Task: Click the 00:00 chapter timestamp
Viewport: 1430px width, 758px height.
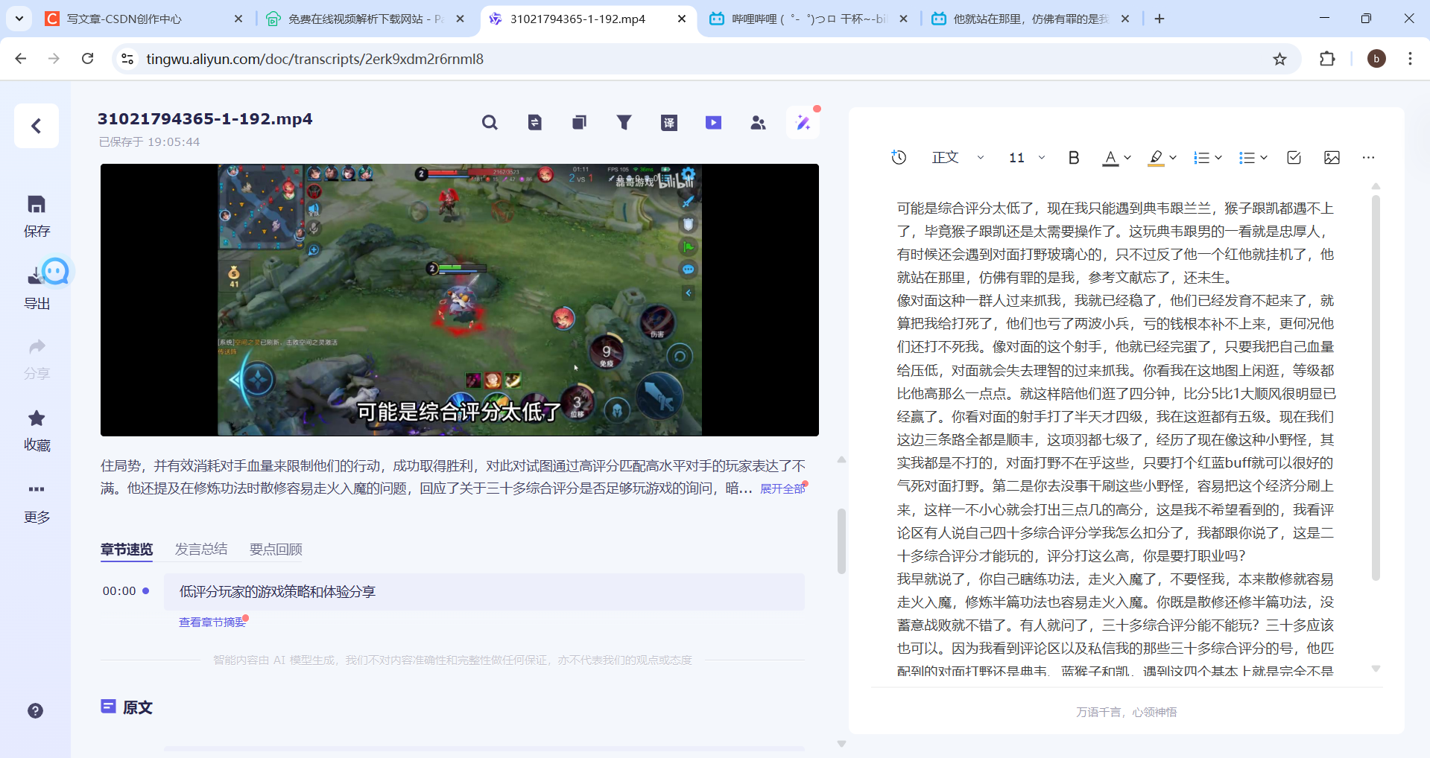Action: tap(119, 591)
